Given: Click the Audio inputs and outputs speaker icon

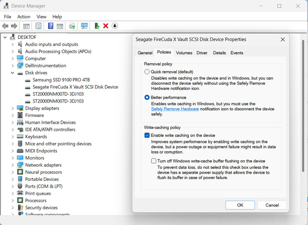Looking at the screenshot, I should tap(20, 44).
